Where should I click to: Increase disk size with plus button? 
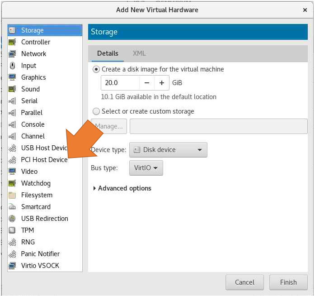[x=162, y=83]
